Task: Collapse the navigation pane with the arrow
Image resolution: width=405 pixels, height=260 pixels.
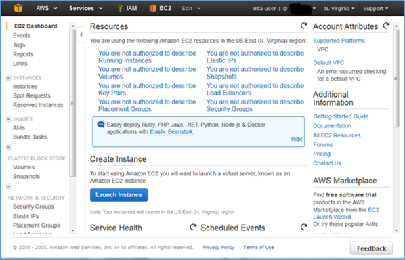Action: (x=81, y=35)
